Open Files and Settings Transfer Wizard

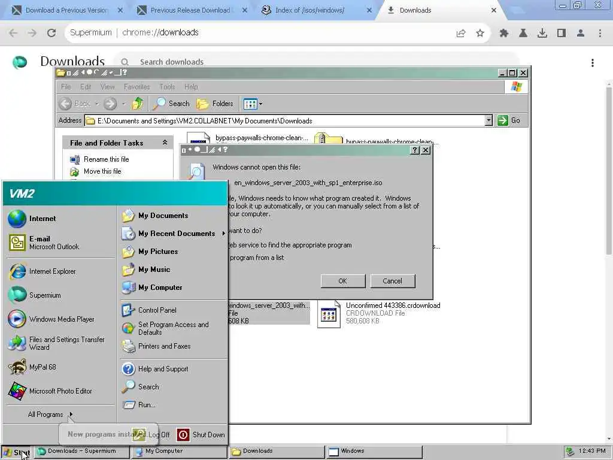57,343
